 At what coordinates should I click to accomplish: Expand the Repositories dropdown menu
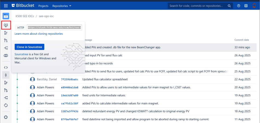point(62,6)
